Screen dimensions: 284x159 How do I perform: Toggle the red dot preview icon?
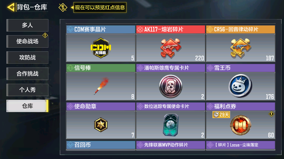(x=63, y=7)
